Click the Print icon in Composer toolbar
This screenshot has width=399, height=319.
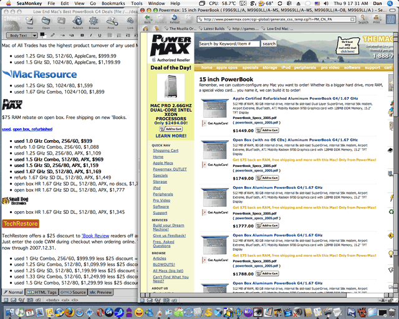pyautogui.click(x=111, y=22)
